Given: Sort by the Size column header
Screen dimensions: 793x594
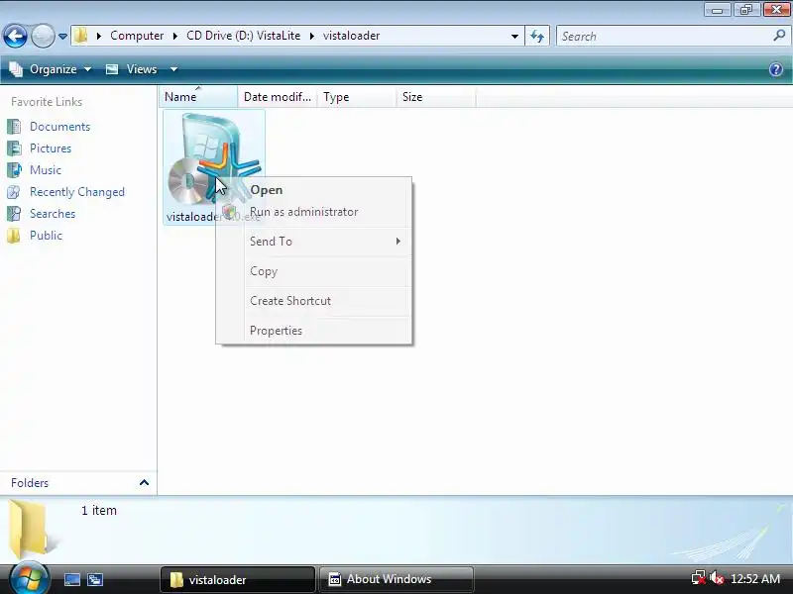Looking at the screenshot, I should point(436,97).
